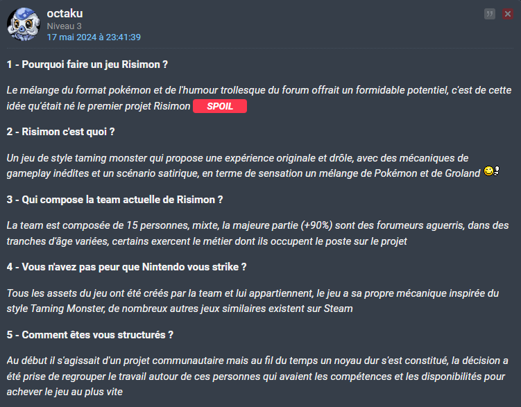Open the octaku username profile link
Image resolution: width=521 pixels, height=407 pixels.
pyautogui.click(x=65, y=13)
